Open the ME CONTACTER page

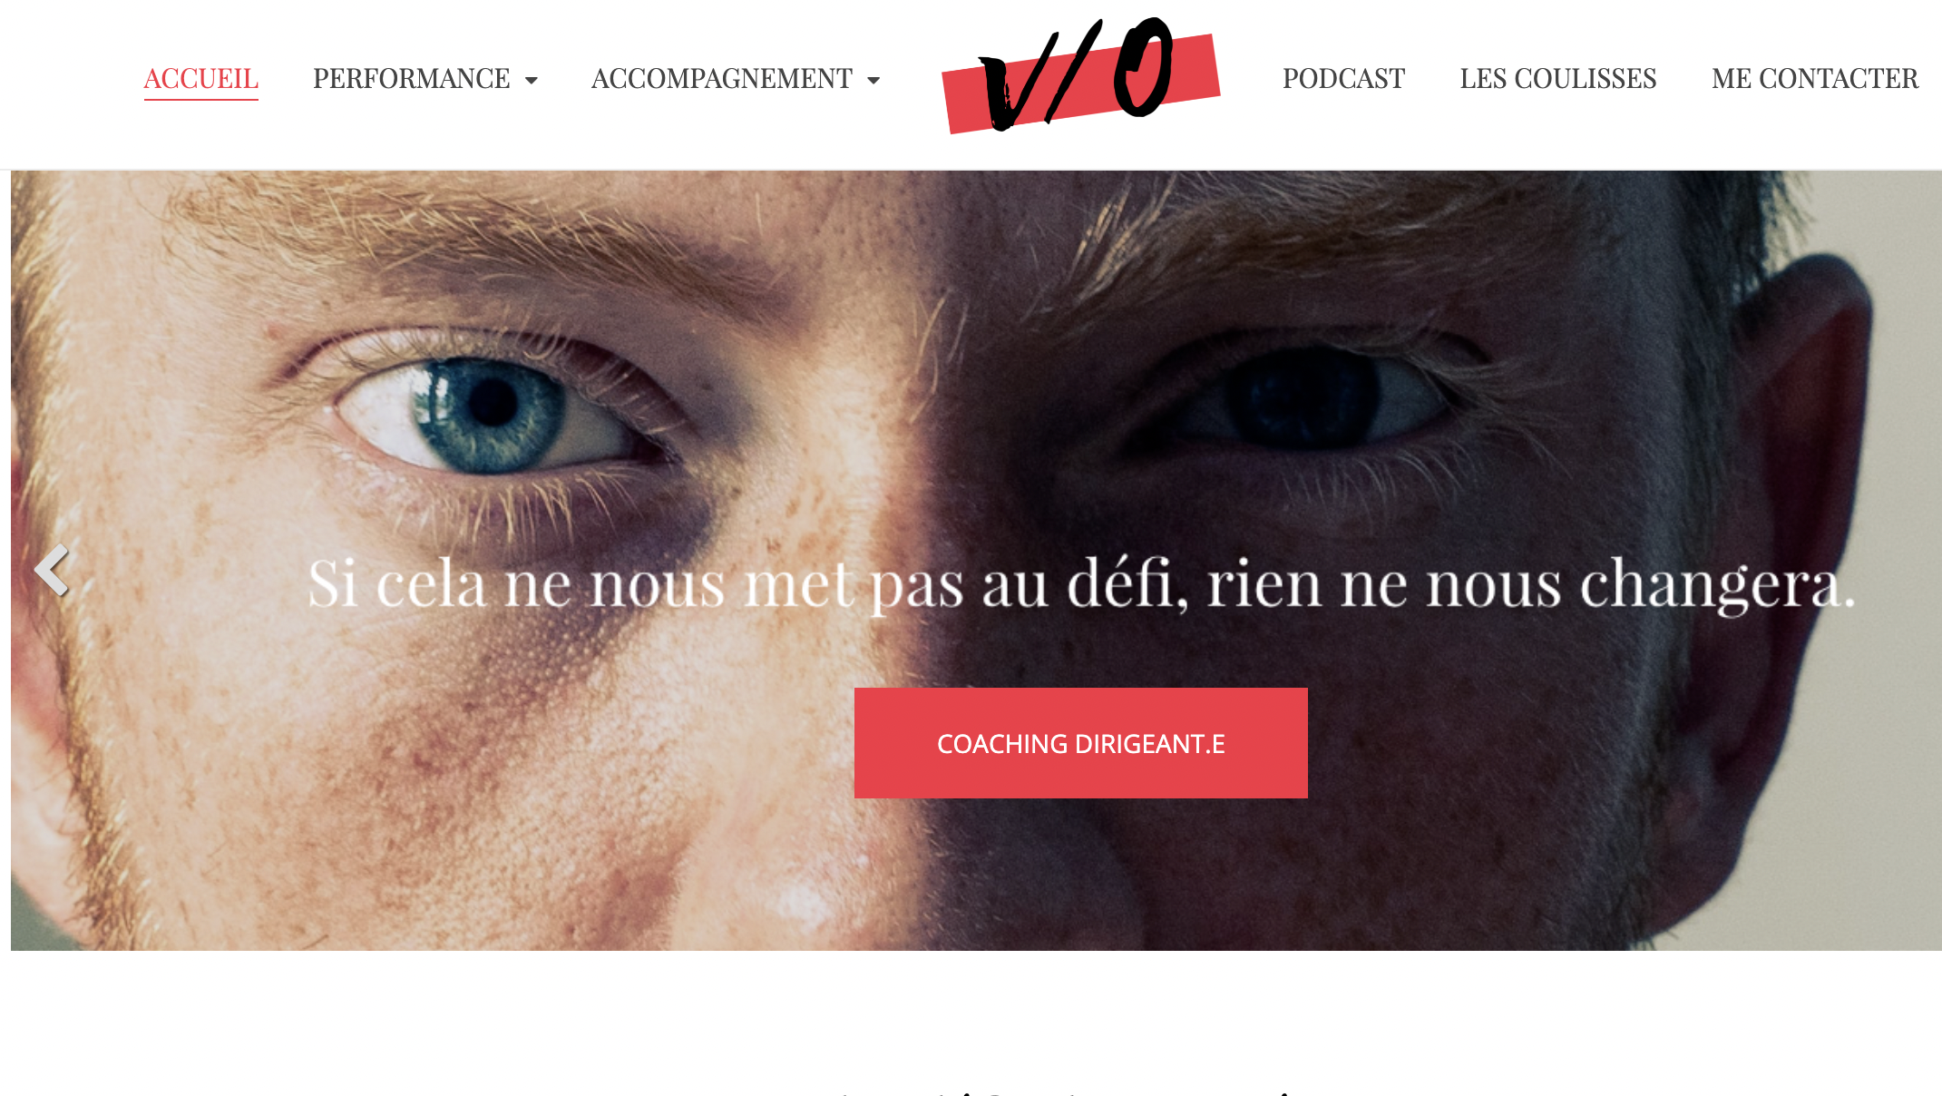pyautogui.click(x=1815, y=79)
